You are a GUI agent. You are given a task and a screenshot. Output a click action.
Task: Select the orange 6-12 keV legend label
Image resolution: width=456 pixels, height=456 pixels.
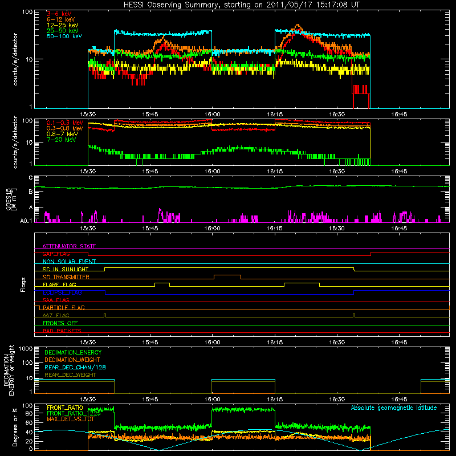61,19
